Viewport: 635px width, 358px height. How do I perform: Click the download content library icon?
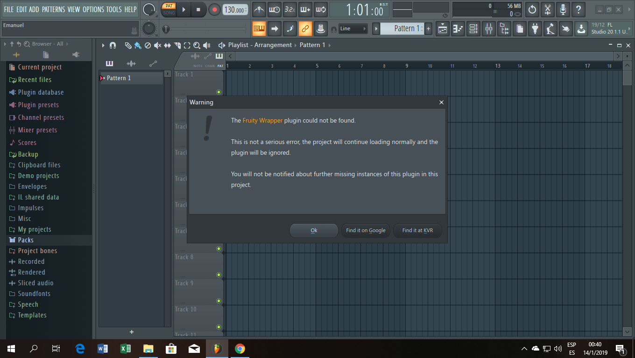pos(581,28)
